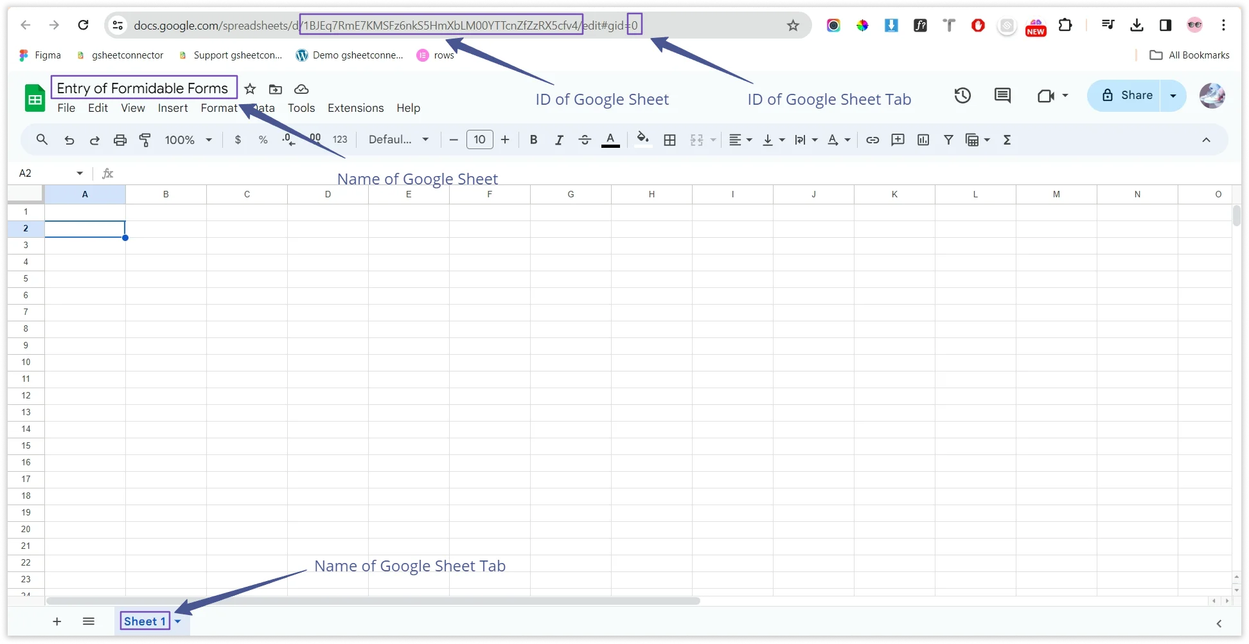Click the functions sigma icon
This screenshot has height=644, width=1249.
(x=1007, y=140)
